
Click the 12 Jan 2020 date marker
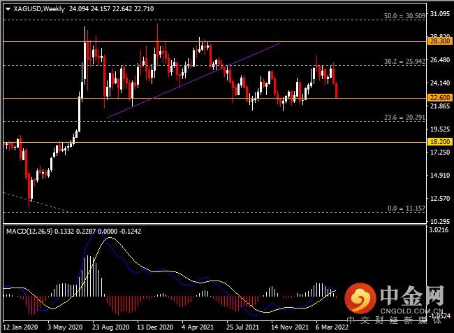point(20,327)
